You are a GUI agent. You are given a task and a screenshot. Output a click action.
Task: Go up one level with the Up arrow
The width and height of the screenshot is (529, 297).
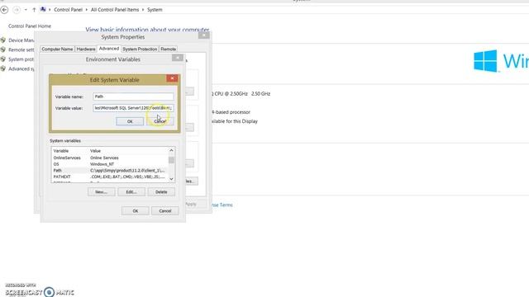[34, 10]
